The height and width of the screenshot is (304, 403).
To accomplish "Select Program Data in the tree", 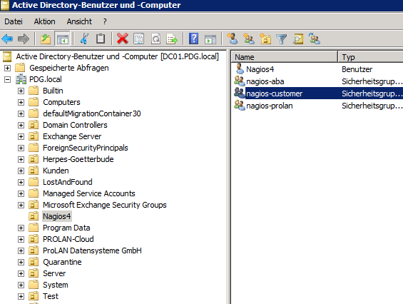I will 66,228.
